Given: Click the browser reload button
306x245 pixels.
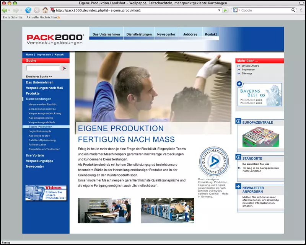Looking at the screenshot, I should (x=28, y=10).
